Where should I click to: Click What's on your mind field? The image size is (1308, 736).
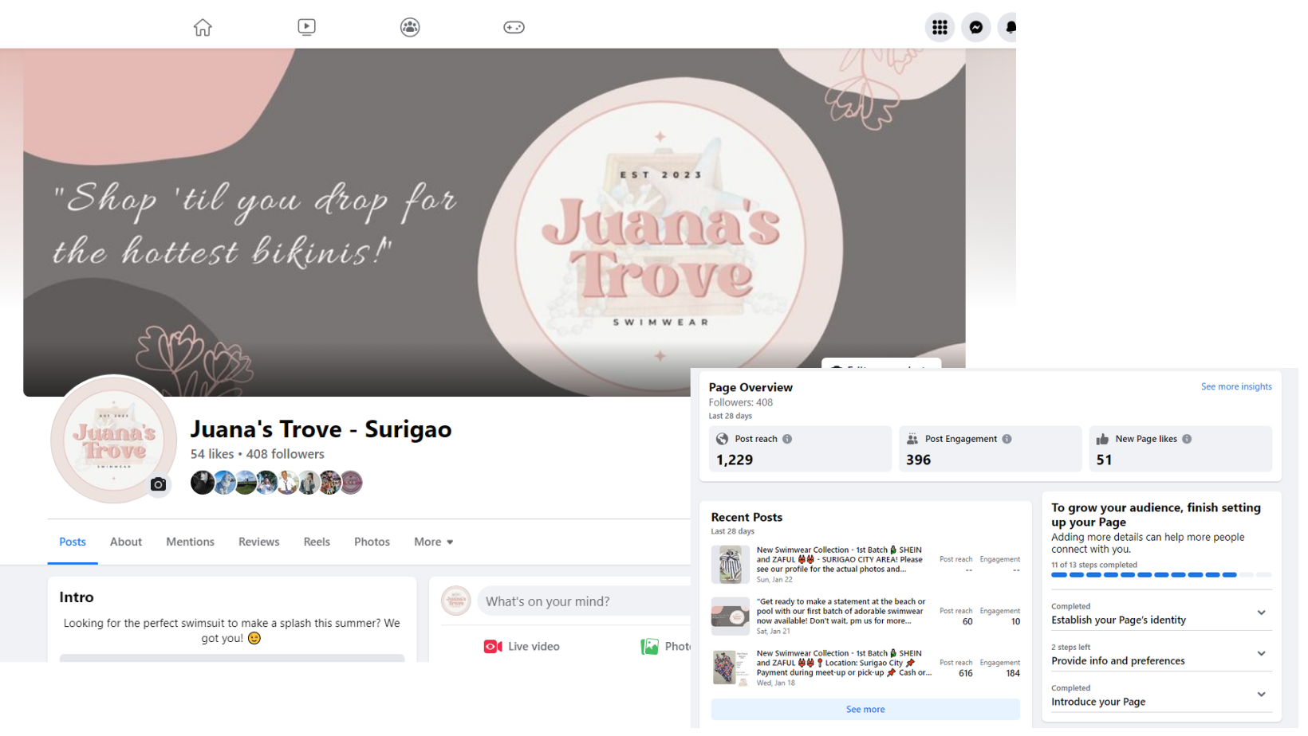click(584, 601)
